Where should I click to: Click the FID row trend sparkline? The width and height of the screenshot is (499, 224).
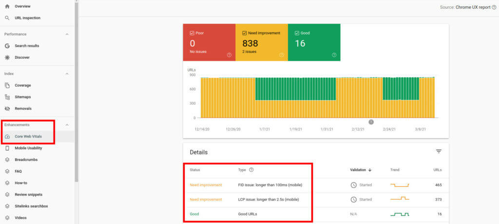coord(400,185)
